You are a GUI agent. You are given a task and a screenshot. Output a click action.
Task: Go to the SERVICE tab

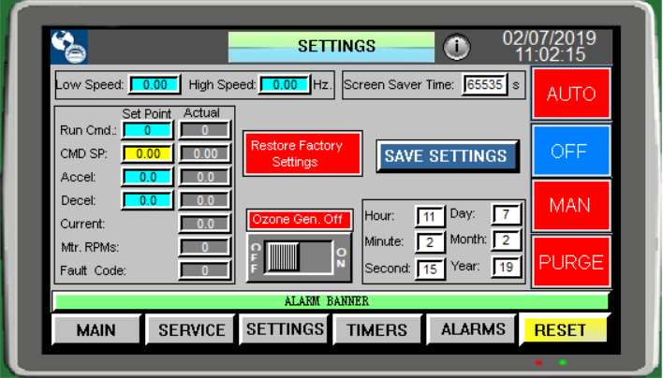(191, 330)
